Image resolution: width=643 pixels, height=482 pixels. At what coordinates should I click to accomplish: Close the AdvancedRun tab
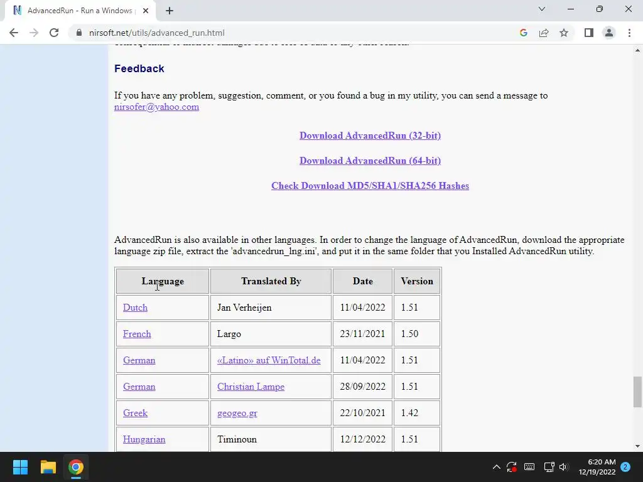pyautogui.click(x=146, y=11)
